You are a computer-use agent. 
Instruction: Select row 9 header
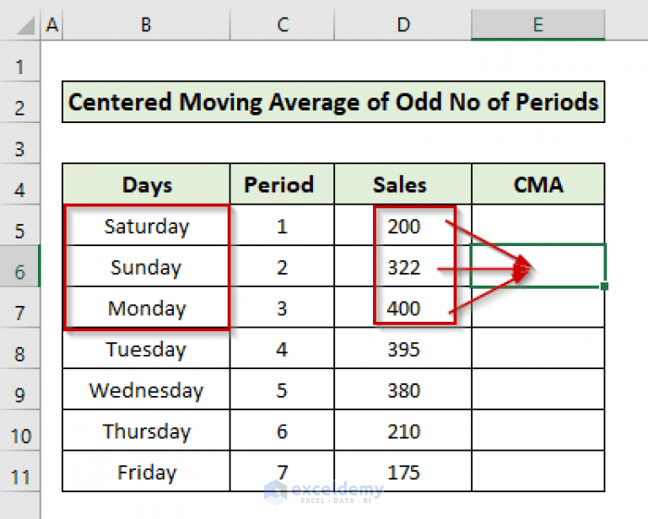tap(20, 388)
